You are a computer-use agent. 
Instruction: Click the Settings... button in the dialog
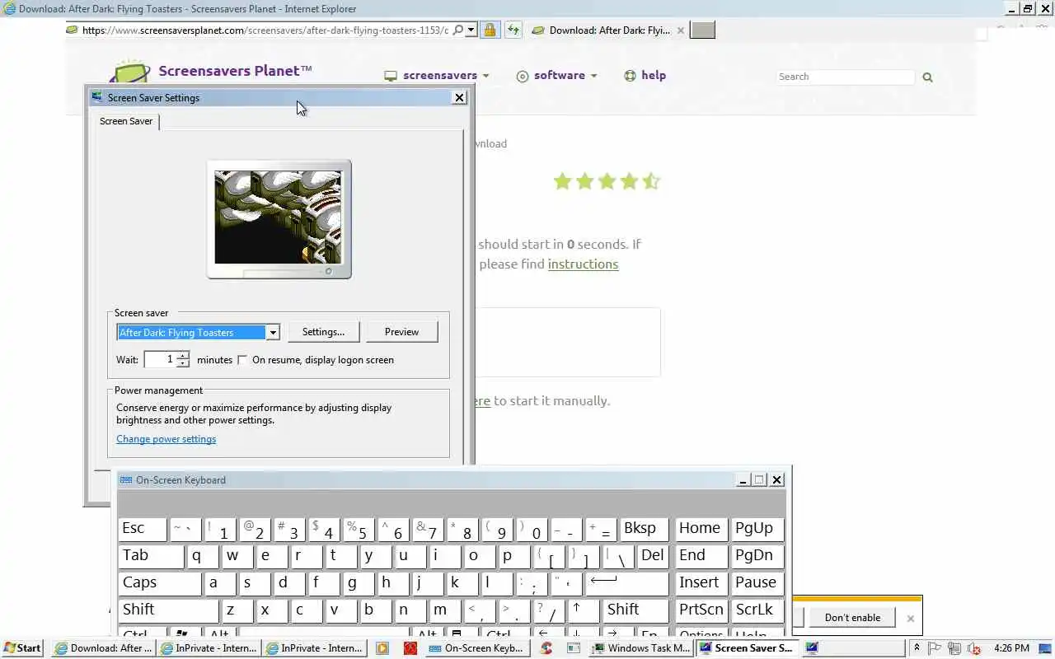click(x=323, y=332)
